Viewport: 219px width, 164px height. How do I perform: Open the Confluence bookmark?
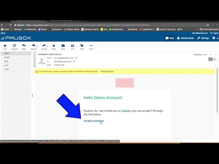click(55, 29)
